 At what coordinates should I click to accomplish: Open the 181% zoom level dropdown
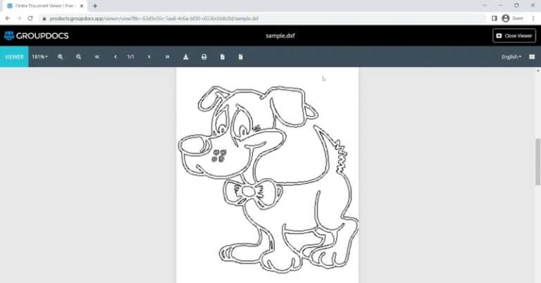coord(39,57)
